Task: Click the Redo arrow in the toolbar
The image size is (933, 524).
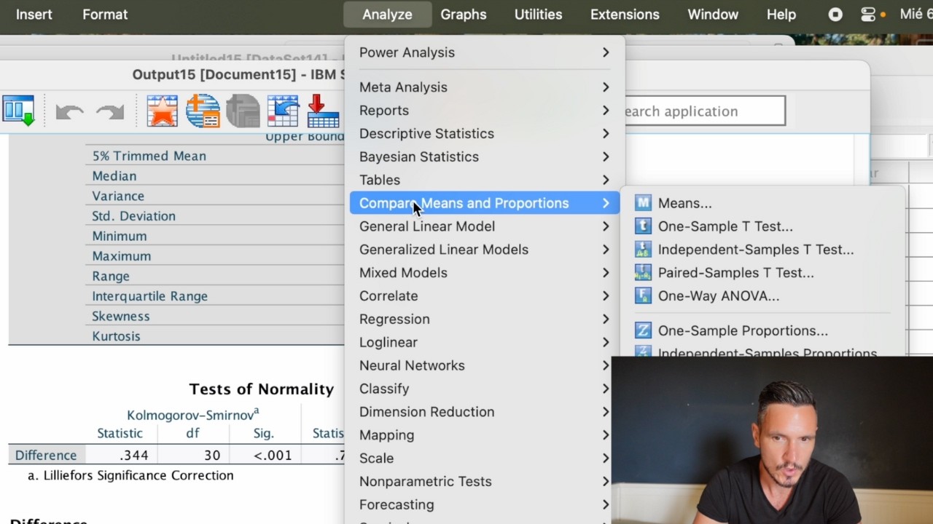Action: (110, 111)
